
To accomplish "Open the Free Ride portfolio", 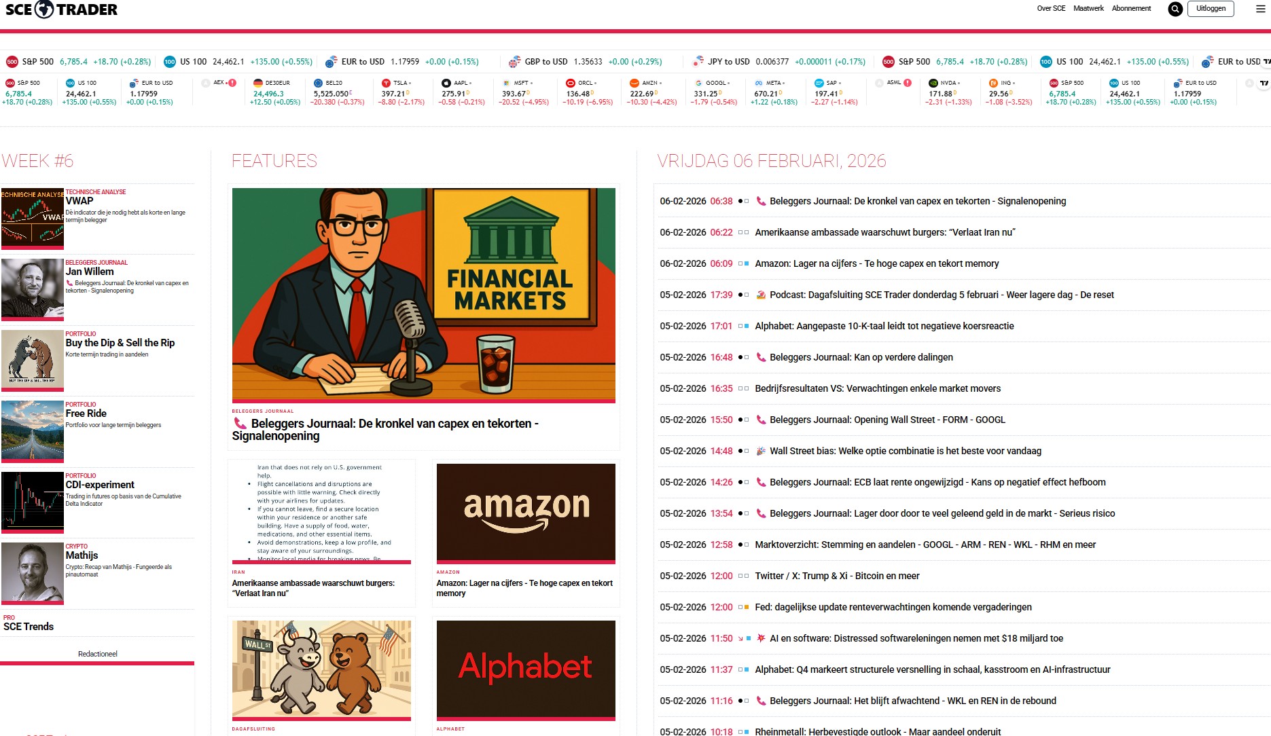I will click(x=86, y=413).
